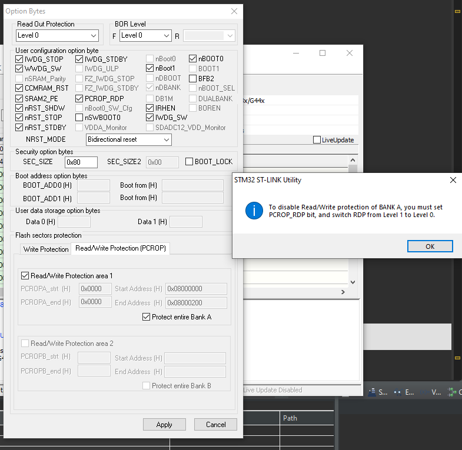The height and width of the screenshot is (450, 462).
Task: Toggle the nRST_STOP checkbox
Action: pyautogui.click(x=19, y=118)
